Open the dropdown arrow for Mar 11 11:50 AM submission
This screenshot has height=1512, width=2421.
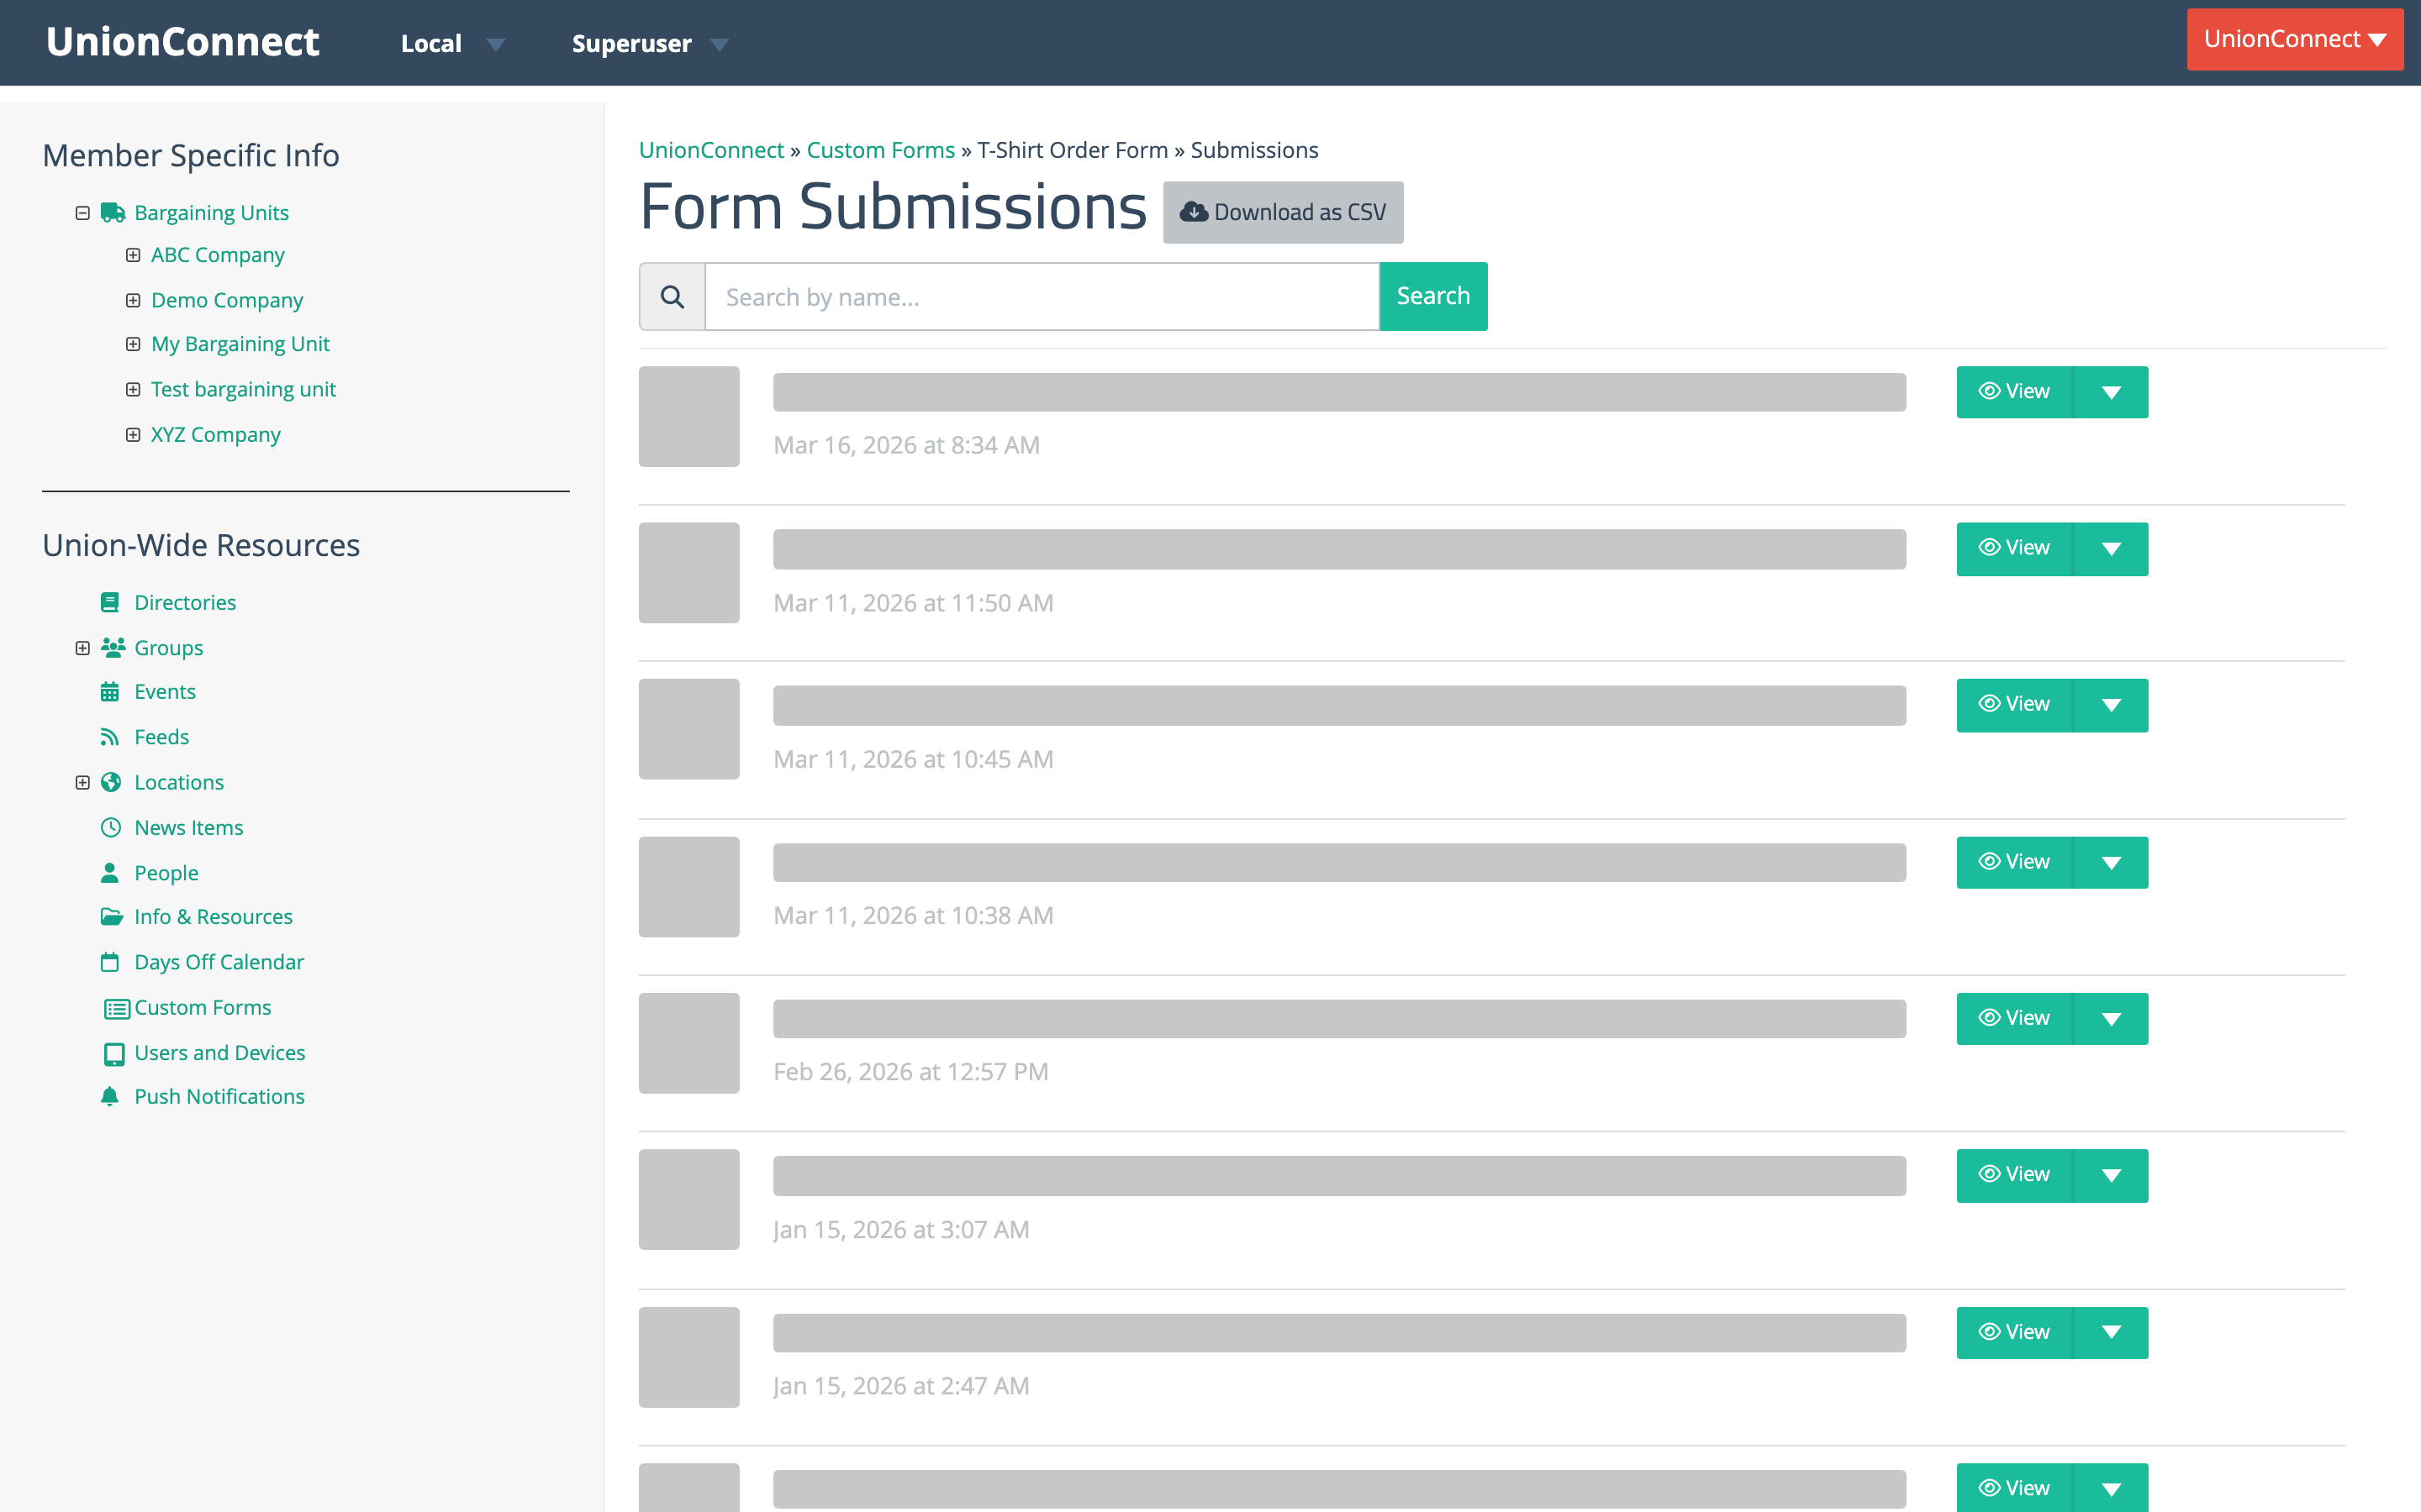click(2111, 548)
